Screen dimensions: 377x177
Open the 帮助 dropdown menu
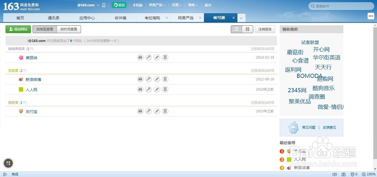[193, 5]
